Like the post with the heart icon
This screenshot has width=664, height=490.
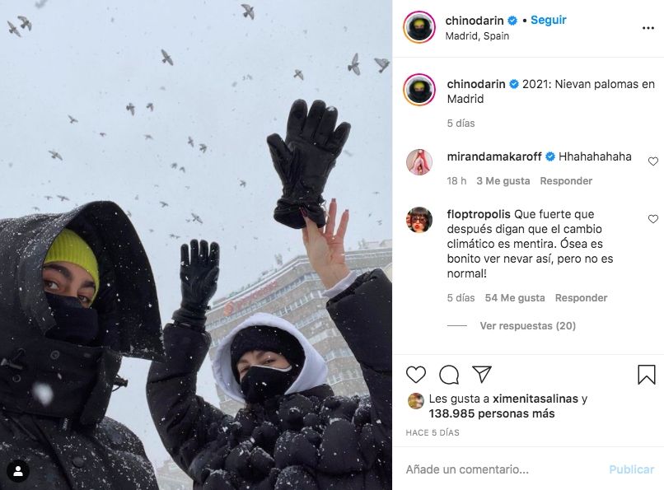pos(416,375)
